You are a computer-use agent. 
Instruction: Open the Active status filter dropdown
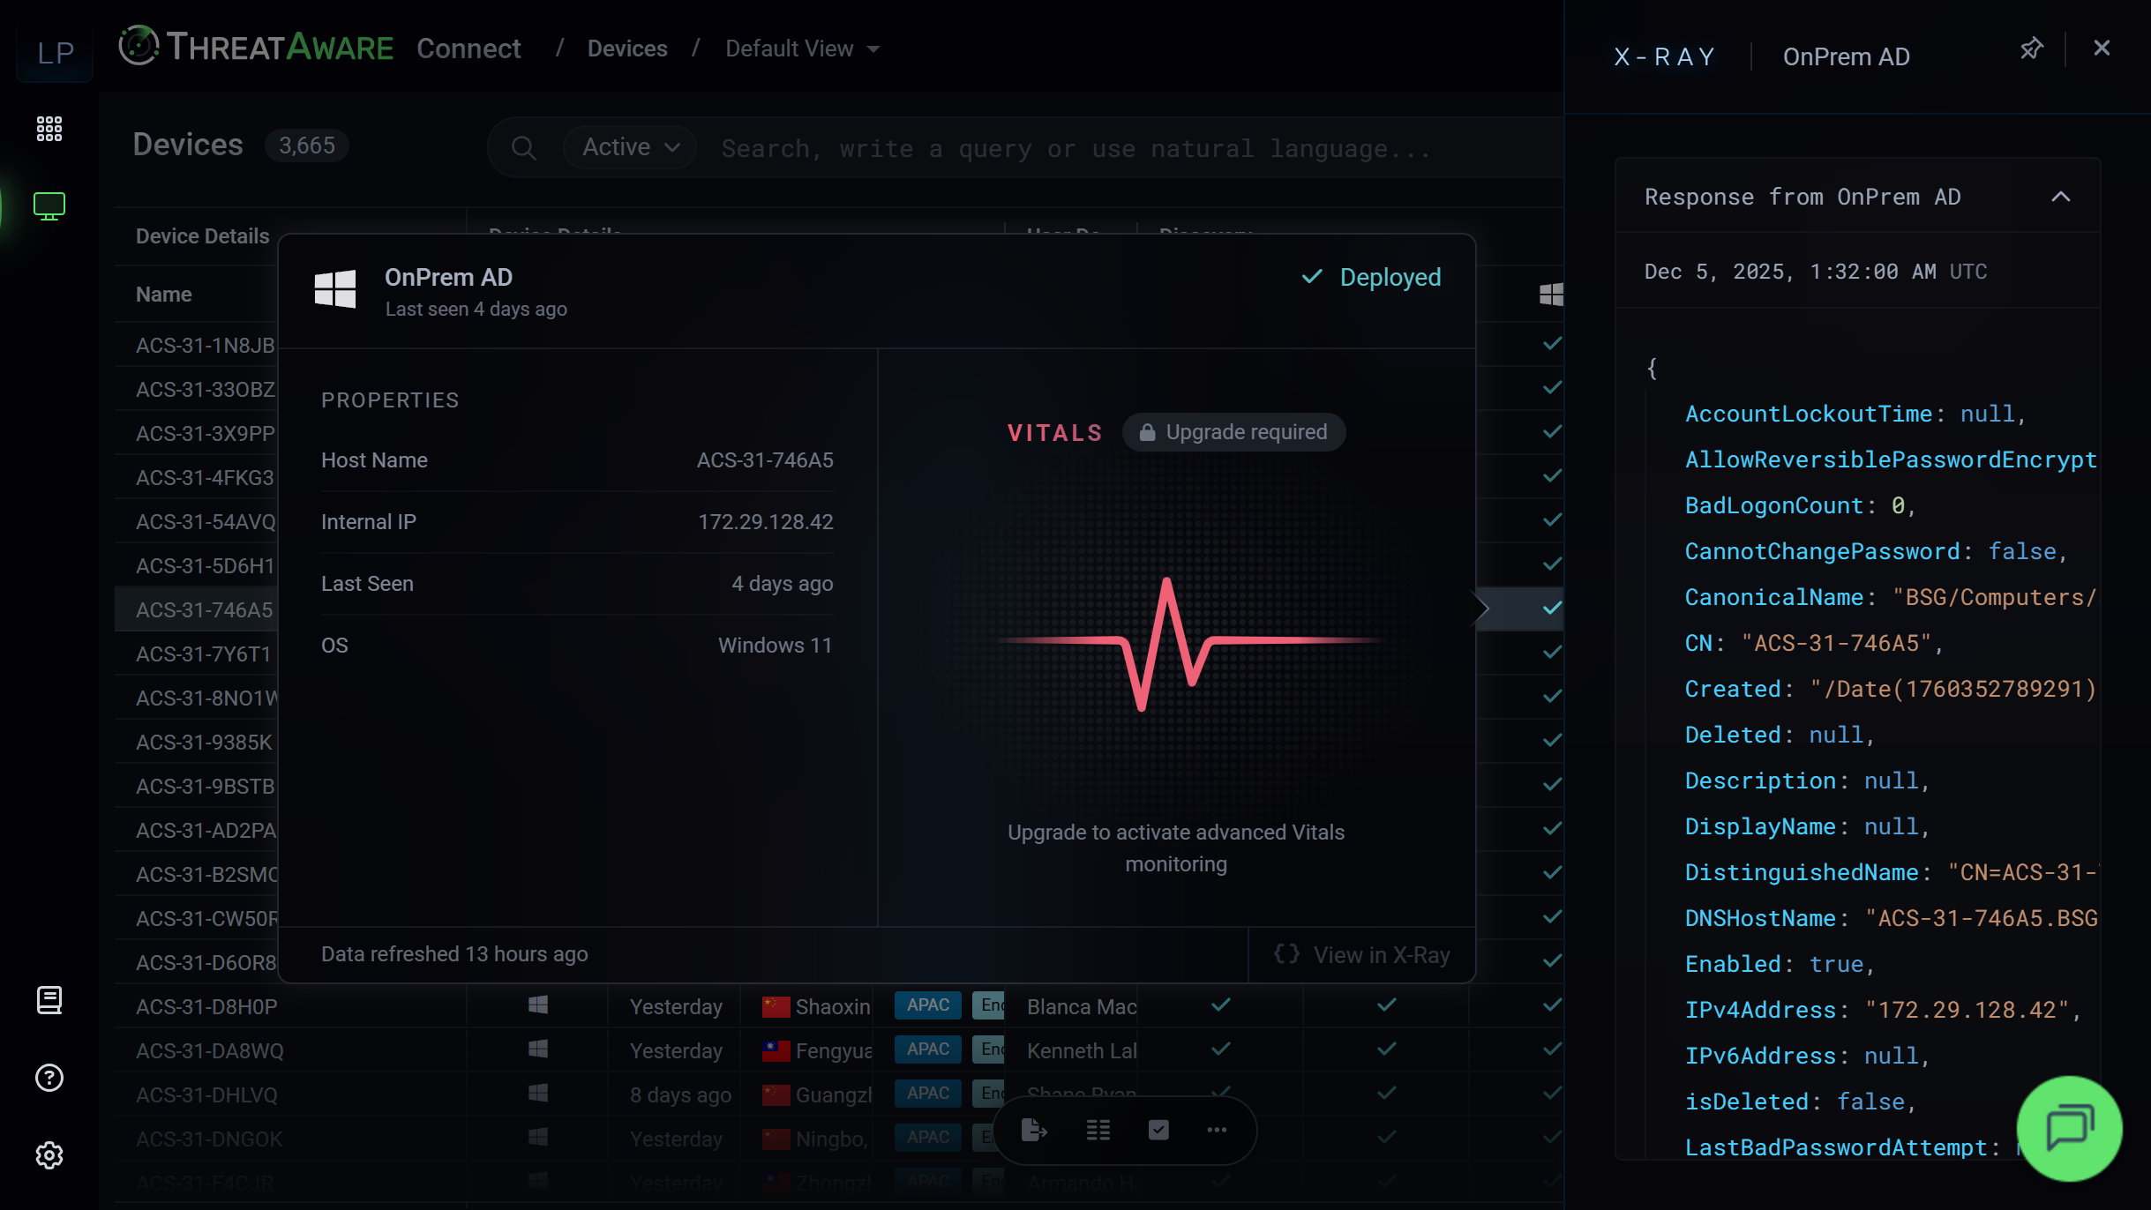[x=630, y=147]
